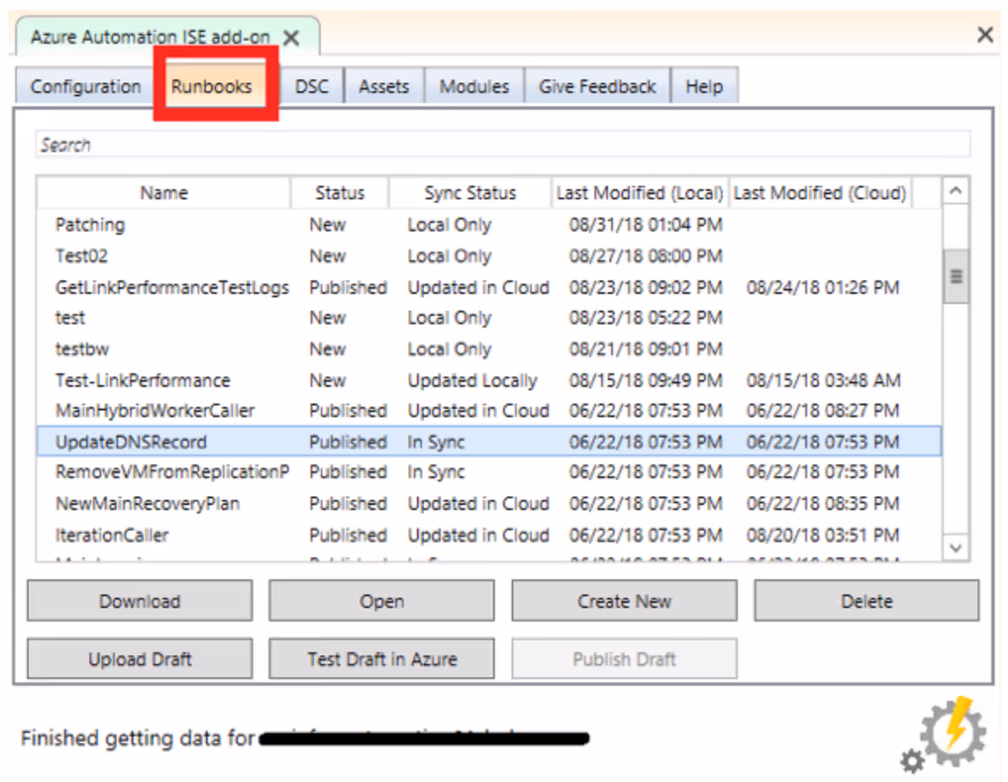Select the GetLinkPerformanceTestLogs runbook
This screenshot has width=1008, height=782.
tap(489, 287)
